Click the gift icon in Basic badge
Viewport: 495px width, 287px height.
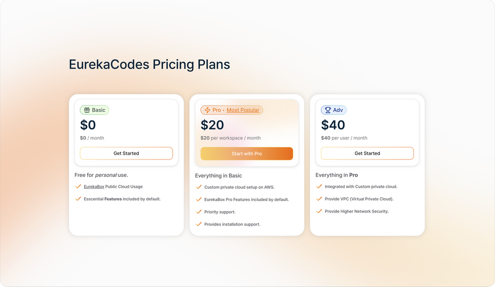pyautogui.click(x=87, y=110)
